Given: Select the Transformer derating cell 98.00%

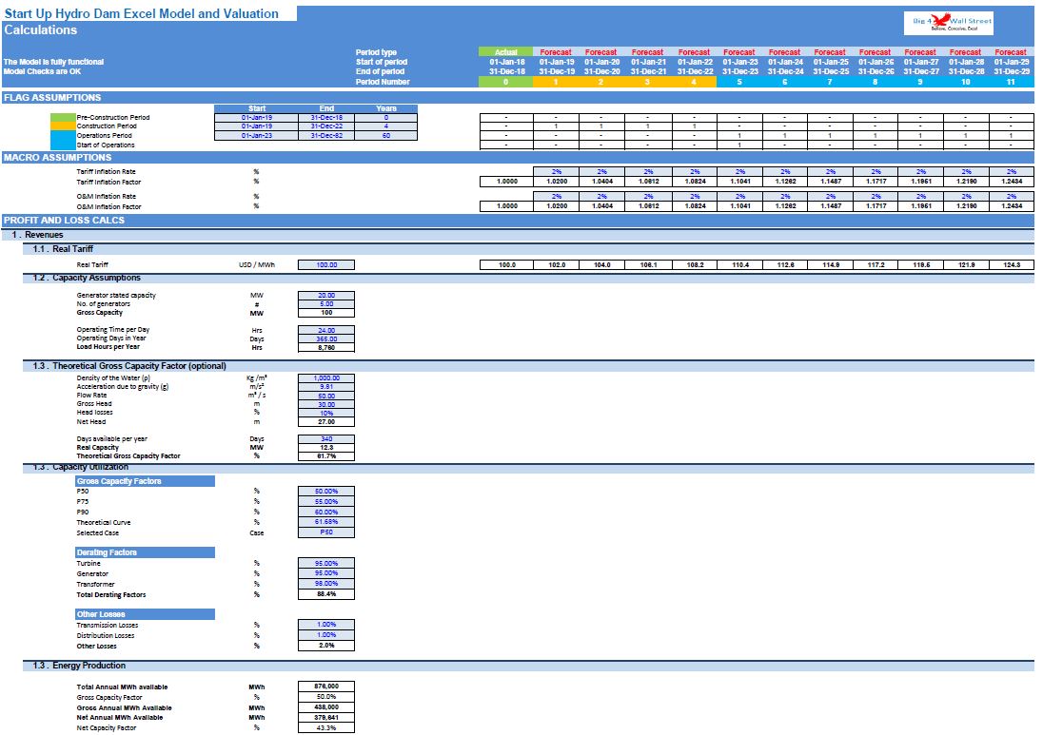Looking at the screenshot, I should [325, 584].
